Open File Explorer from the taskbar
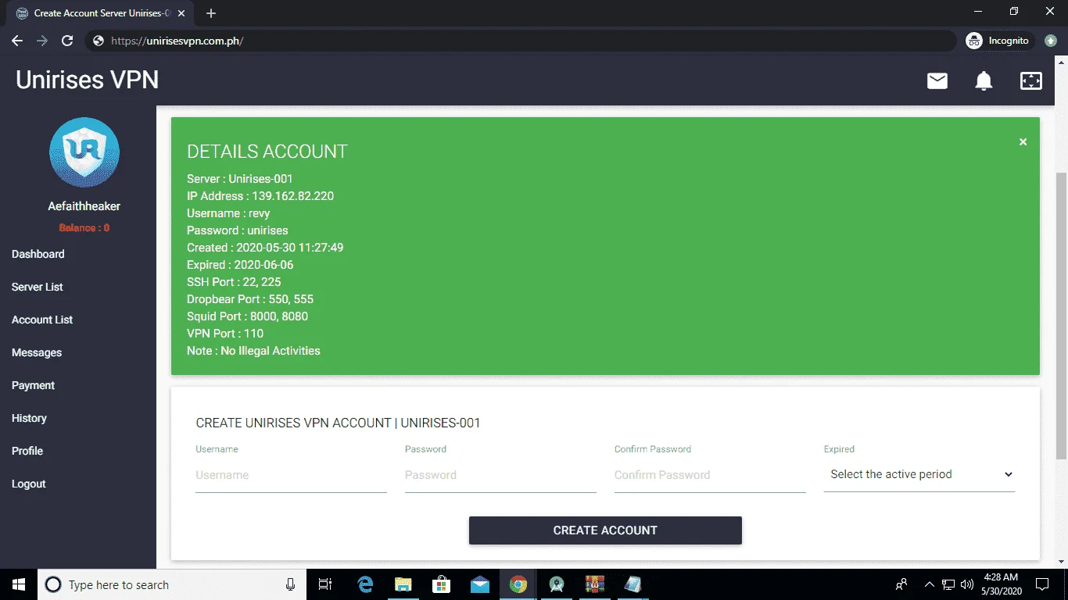The image size is (1068, 600). 403,584
